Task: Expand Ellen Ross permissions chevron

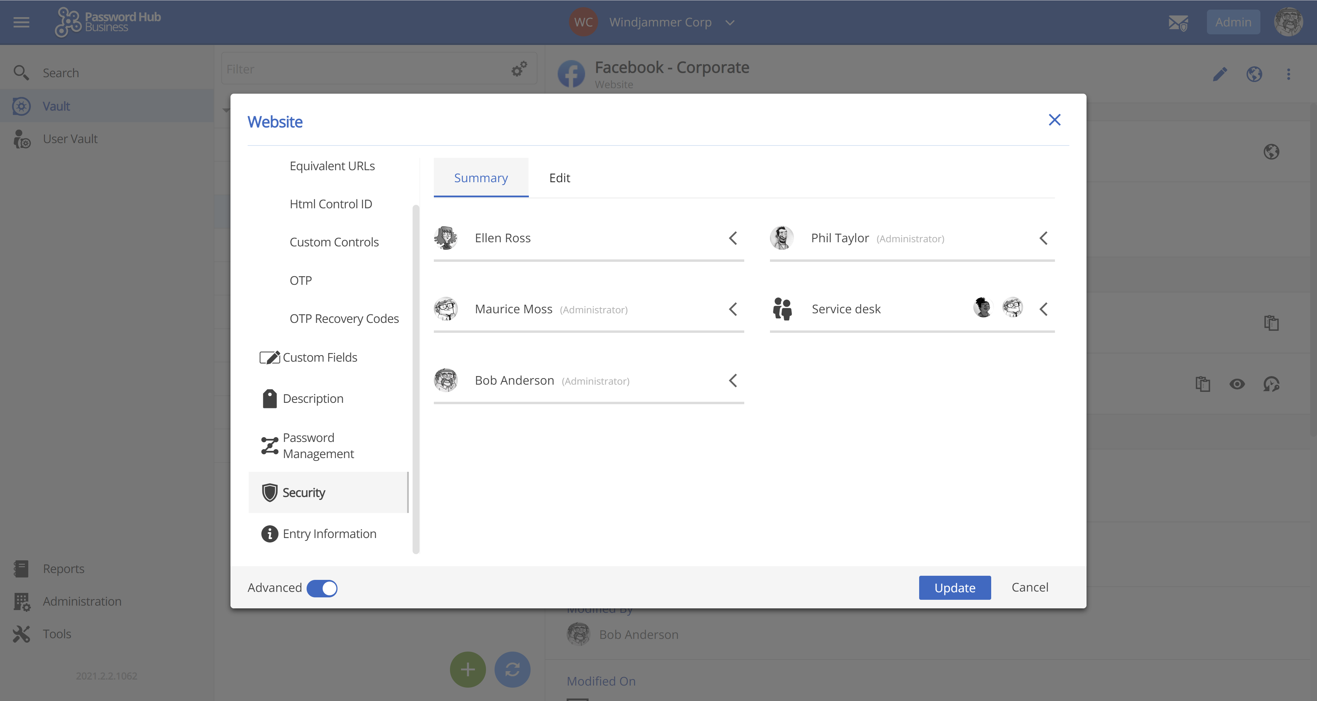Action: (x=733, y=237)
